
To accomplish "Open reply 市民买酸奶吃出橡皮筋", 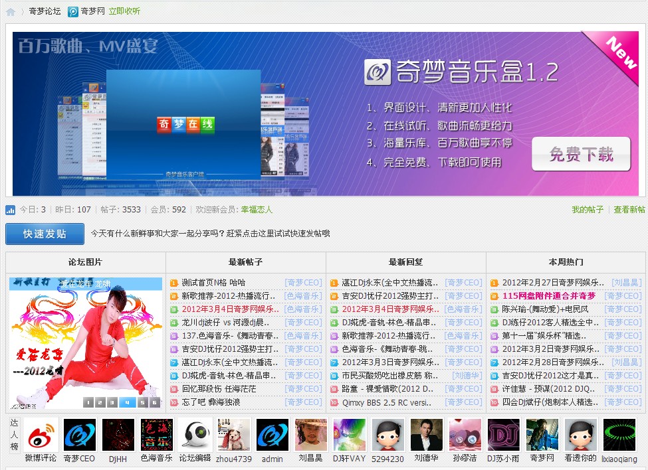I will click(x=390, y=376).
